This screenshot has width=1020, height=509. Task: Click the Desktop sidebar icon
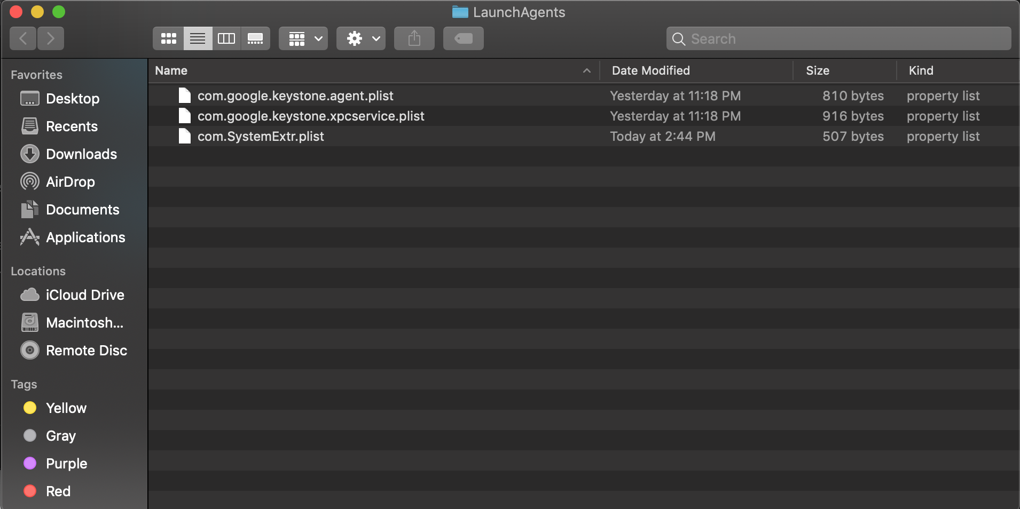pos(30,99)
